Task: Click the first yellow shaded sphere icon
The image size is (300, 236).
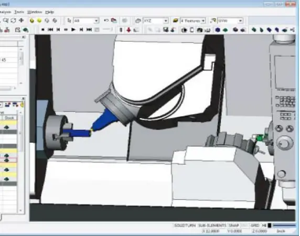Action: [x=32, y=20]
